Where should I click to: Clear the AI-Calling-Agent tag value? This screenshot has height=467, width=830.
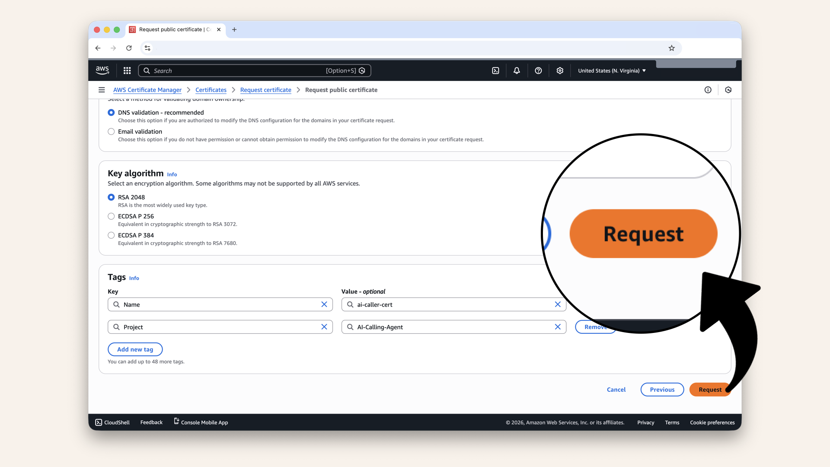[558, 327]
